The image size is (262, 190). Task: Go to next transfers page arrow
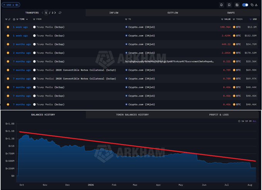55,13
